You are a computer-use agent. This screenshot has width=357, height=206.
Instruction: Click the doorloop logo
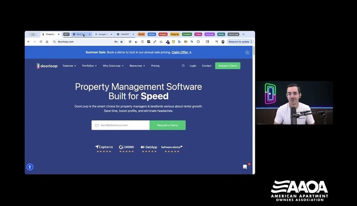point(47,66)
